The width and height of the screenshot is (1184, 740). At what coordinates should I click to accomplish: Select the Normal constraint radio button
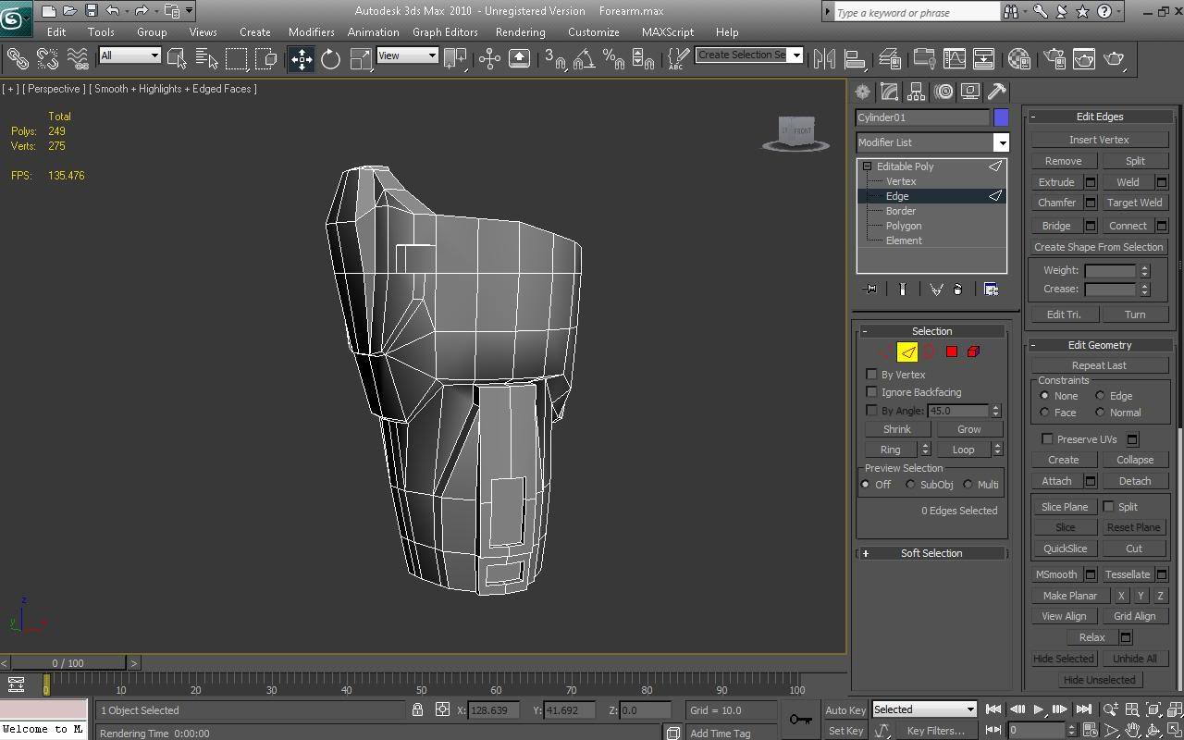[x=1100, y=413]
